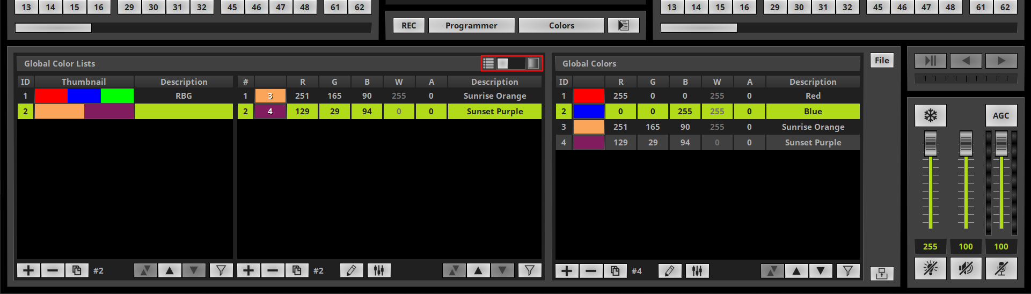The width and height of the screenshot is (1031, 294).
Task: Duplicate selected list in Global Color Lists
Action: (x=77, y=270)
